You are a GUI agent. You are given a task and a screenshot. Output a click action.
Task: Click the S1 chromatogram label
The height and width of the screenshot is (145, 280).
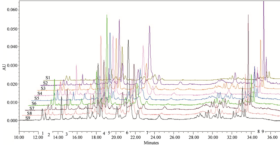point(47,78)
